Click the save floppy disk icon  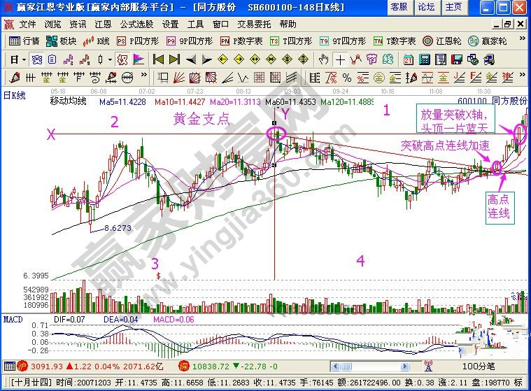(x=457, y=60)
